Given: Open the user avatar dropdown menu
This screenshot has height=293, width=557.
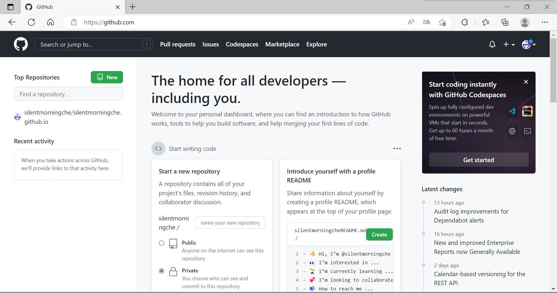Looking at the screenshot, I should (x=529, y=44).
